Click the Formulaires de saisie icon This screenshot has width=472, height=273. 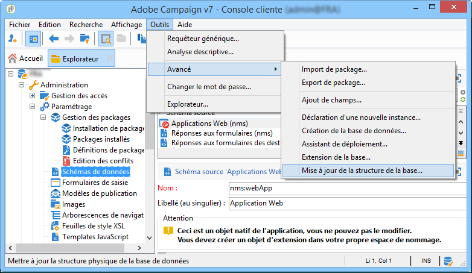click(56, 183)
